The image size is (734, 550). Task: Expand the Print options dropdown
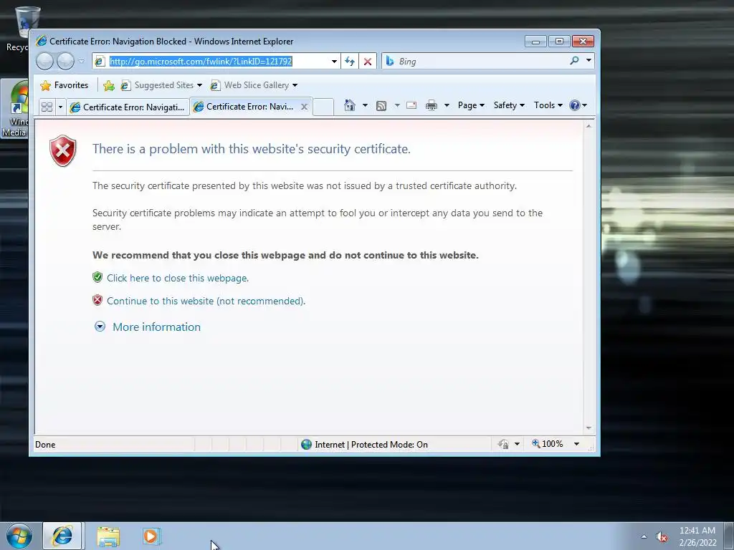point(447,105)
